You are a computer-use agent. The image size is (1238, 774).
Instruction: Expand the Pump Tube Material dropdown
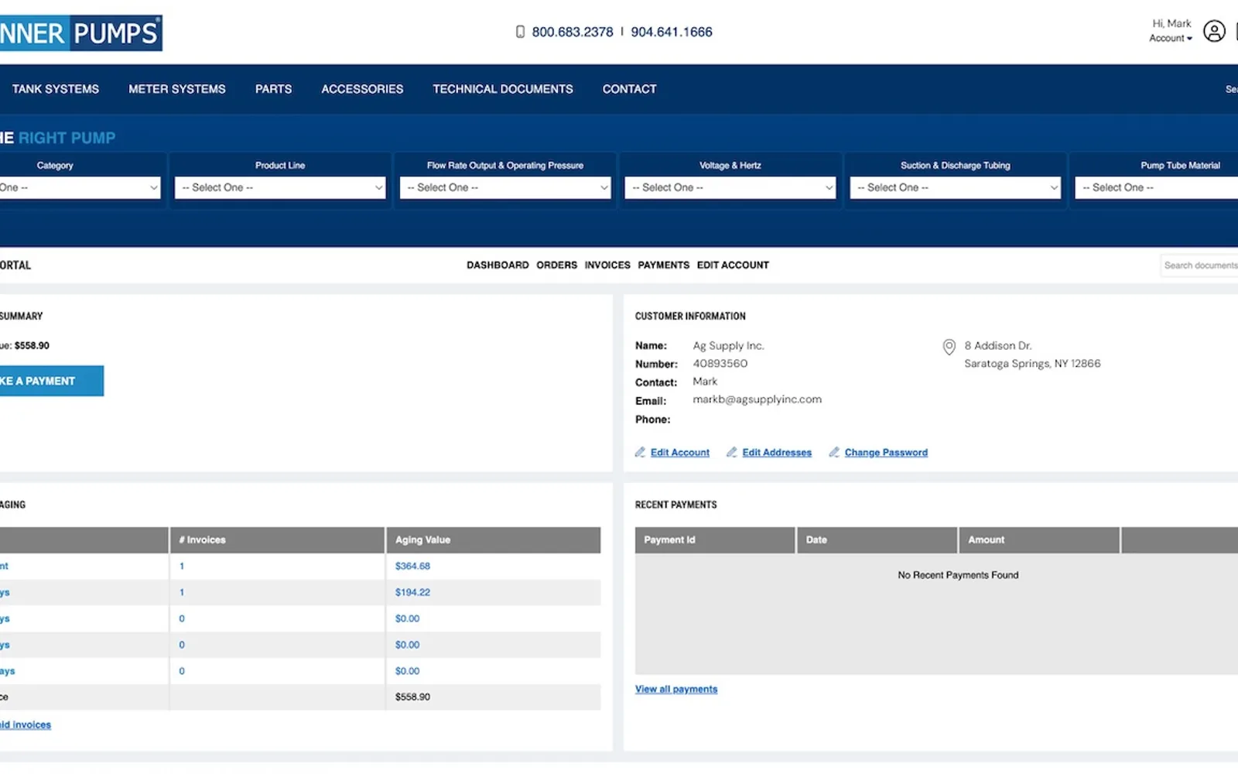click(1156, 187)
